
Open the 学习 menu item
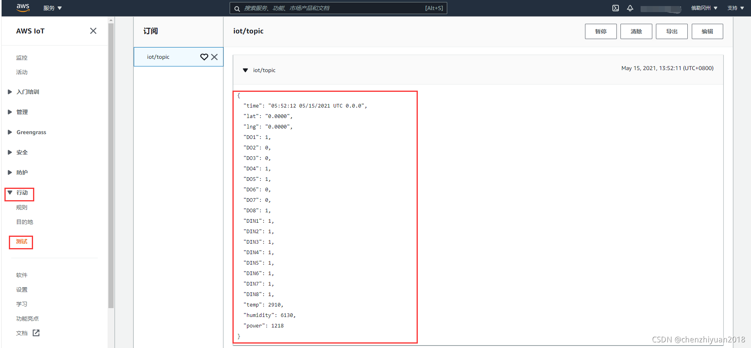(x=22, y=304)
